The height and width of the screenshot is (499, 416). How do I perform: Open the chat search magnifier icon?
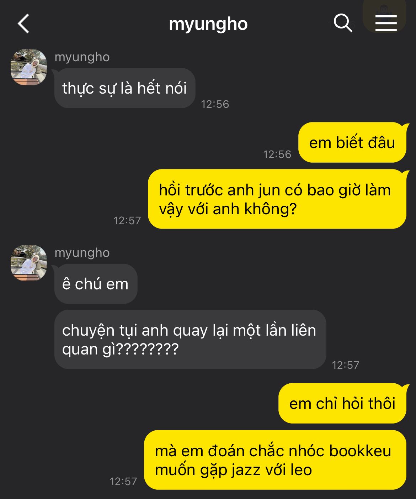343,23
